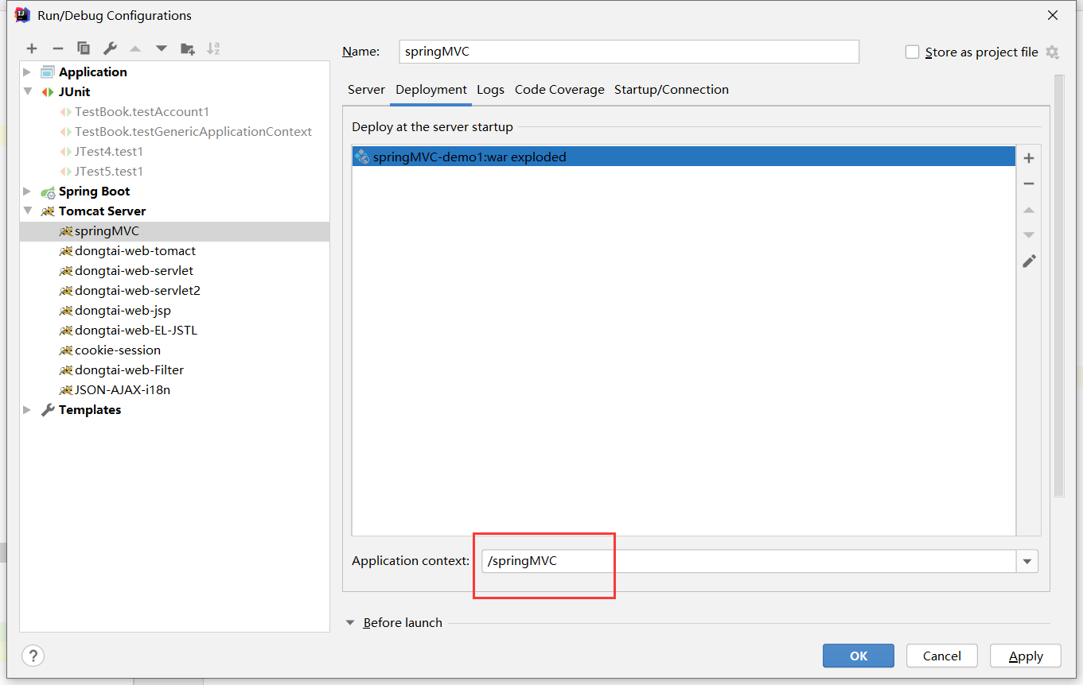Move deployment artifact down
The image size is (1083, 685).
(x=1029, y=235)
